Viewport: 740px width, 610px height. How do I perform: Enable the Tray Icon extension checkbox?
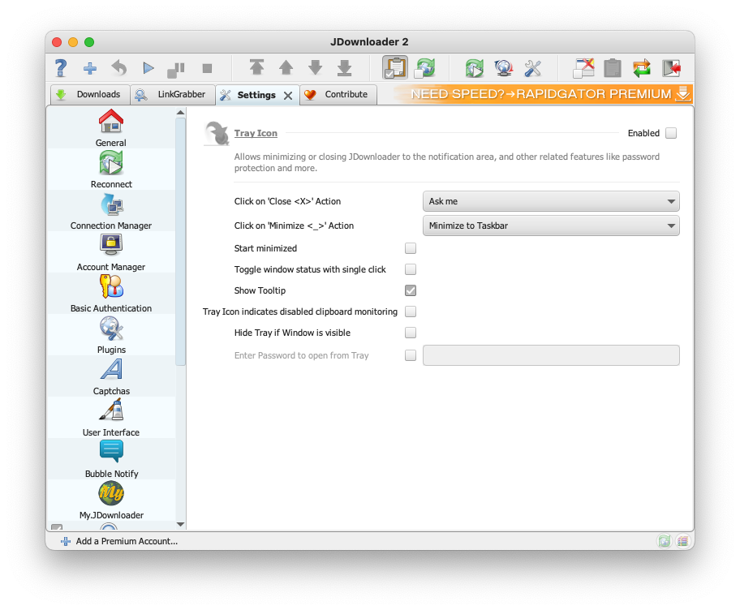click(x=670, y=133)
